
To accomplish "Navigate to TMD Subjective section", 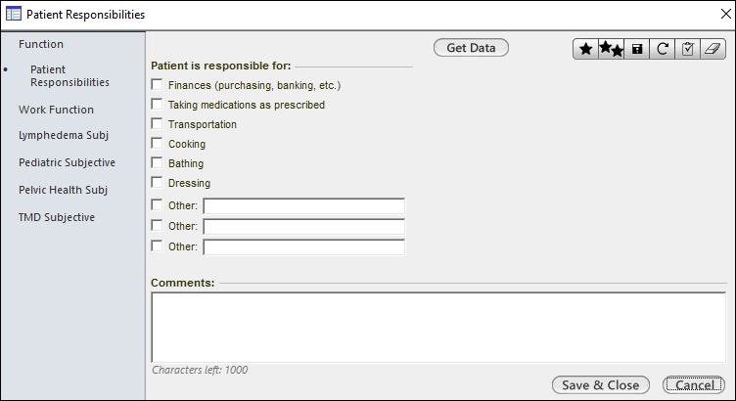I will point(57,217).
